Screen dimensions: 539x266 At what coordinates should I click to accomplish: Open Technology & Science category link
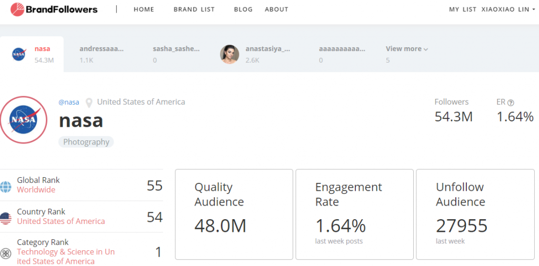click(x=66, y=257)
